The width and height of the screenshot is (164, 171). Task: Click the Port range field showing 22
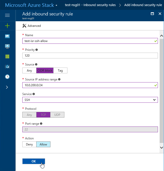tap(90, 130)
